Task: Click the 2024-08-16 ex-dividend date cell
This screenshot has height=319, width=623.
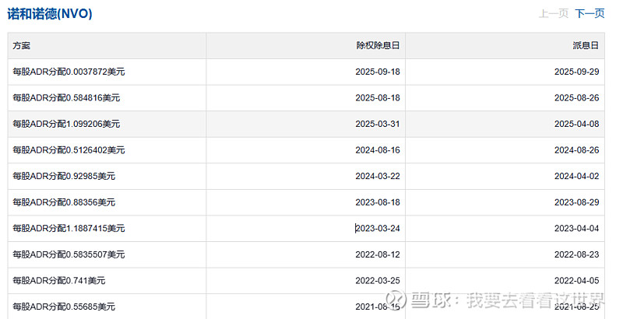Action: (377, 150)
